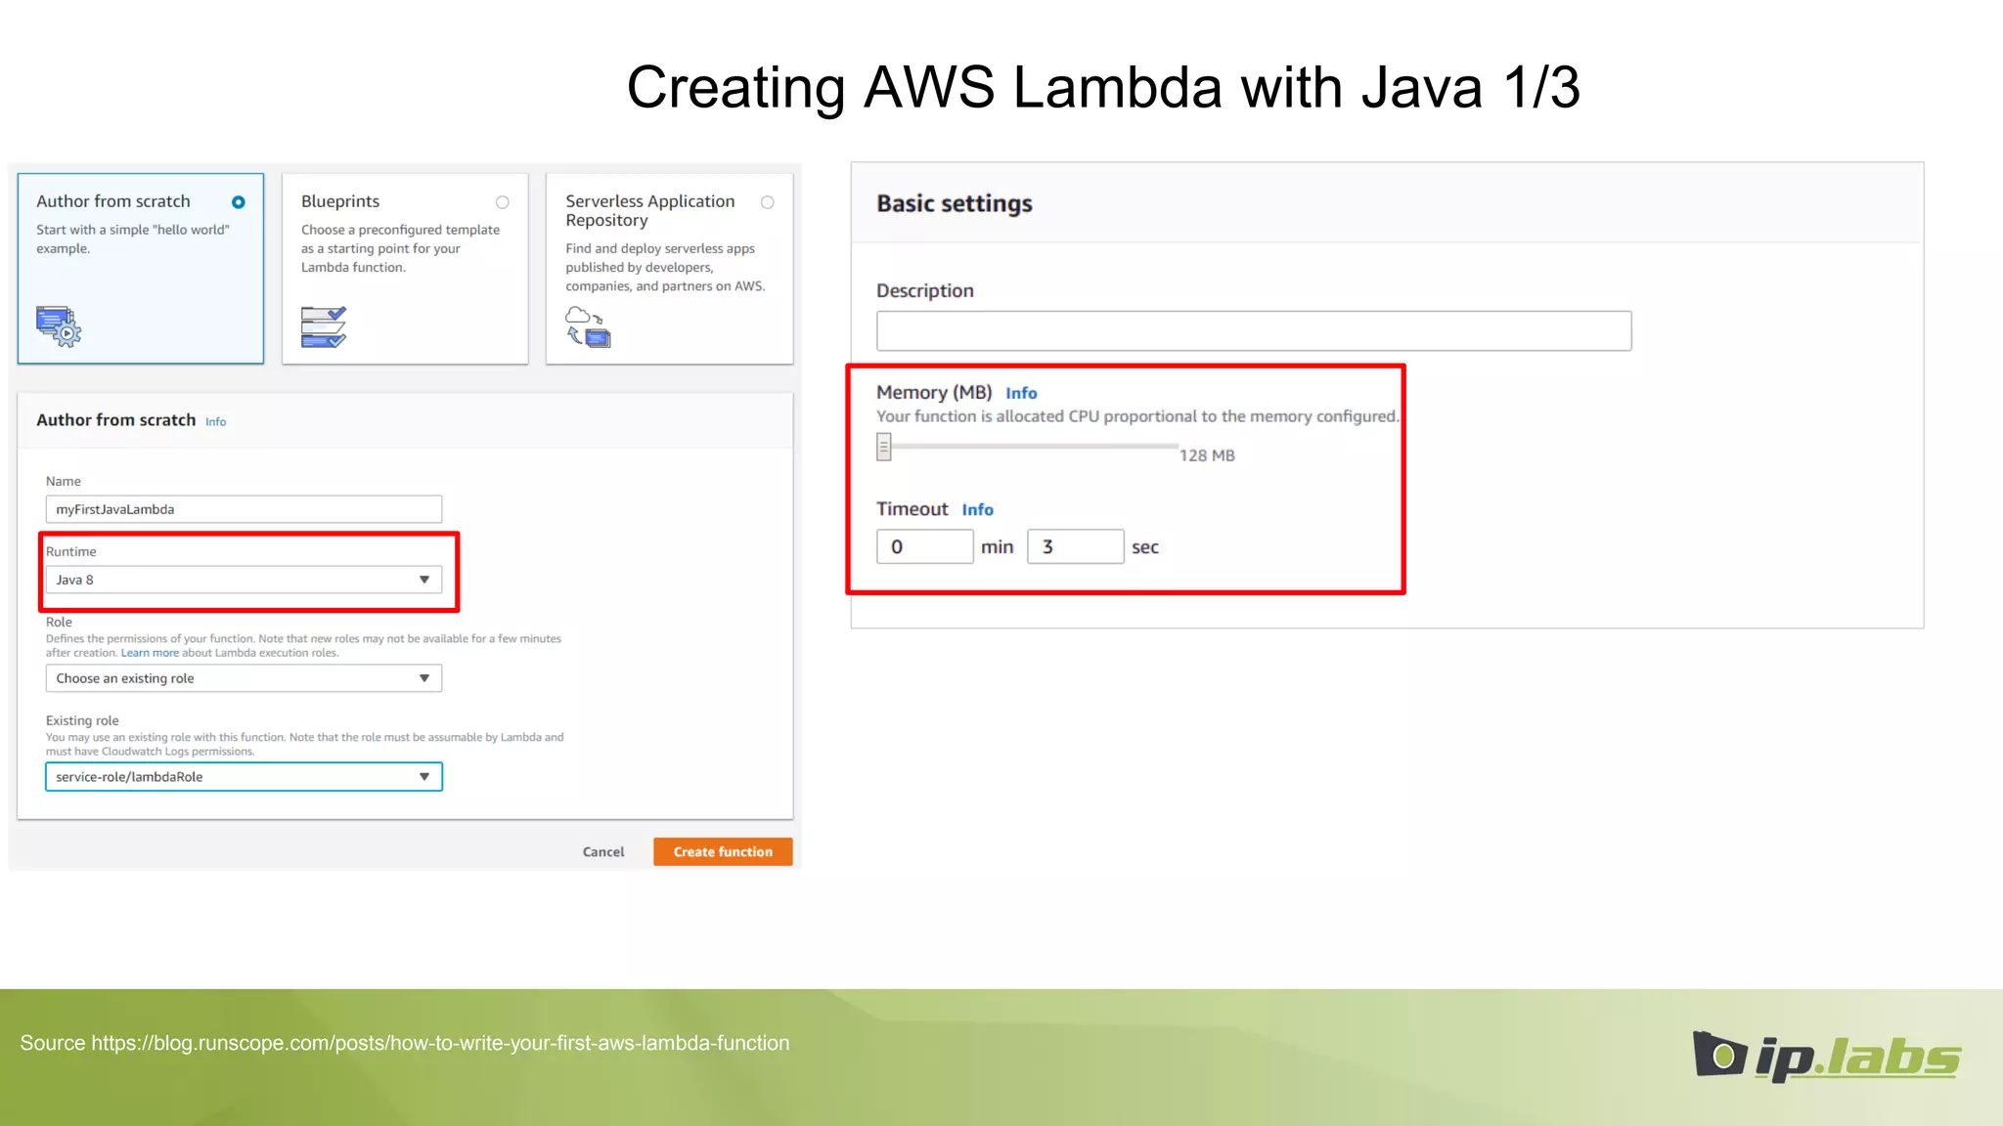
Task: Select the Author from scratch radio button
Action: (x=238, y=202)
